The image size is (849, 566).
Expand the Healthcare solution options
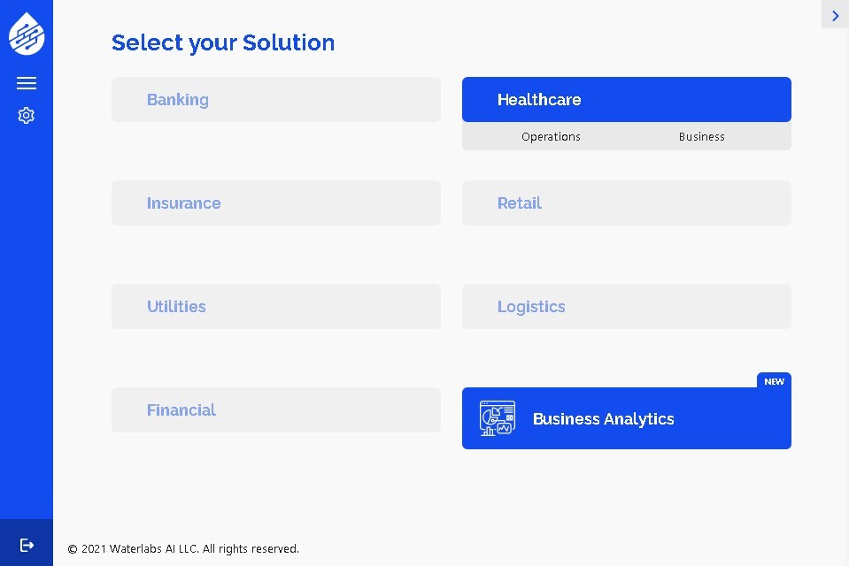pyautogui.click(x=626, y=99)
